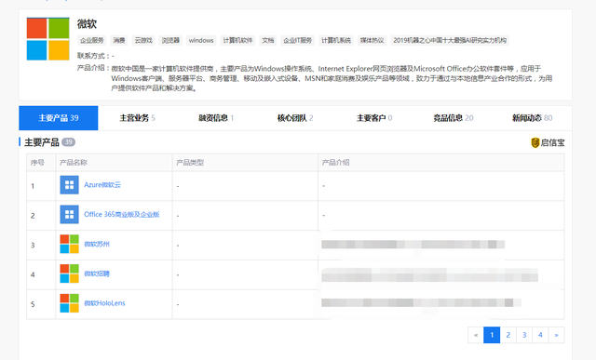Click the 微软HoloLens product logo
This screenshot has height=360, width=596.
pyautogui.click(x=69, y=303)
